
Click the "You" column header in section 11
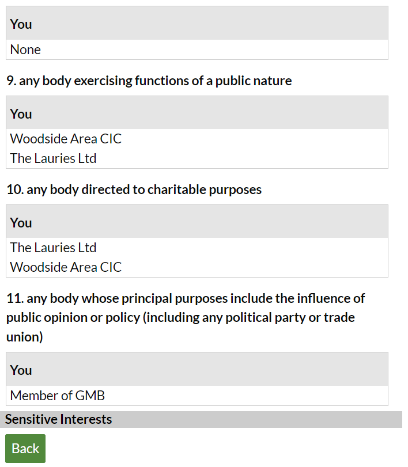[21, 370]
